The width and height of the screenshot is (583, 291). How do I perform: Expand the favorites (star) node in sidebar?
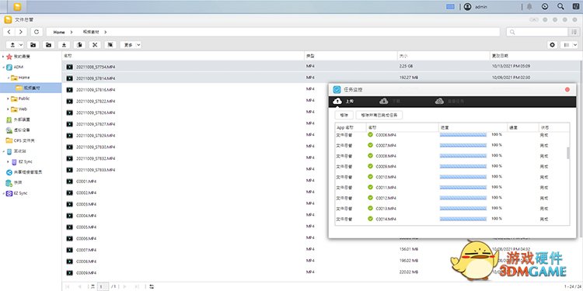click(x=3, y=57)
